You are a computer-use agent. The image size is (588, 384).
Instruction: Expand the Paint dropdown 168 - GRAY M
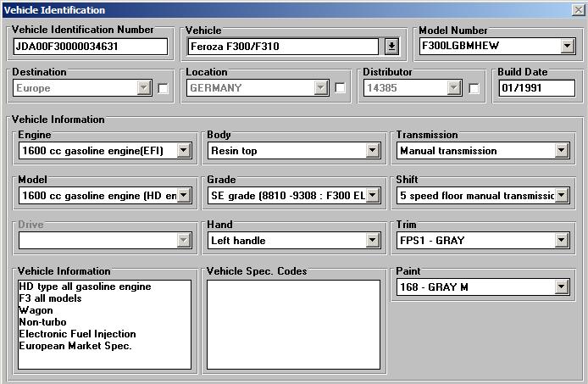point(562,287)
